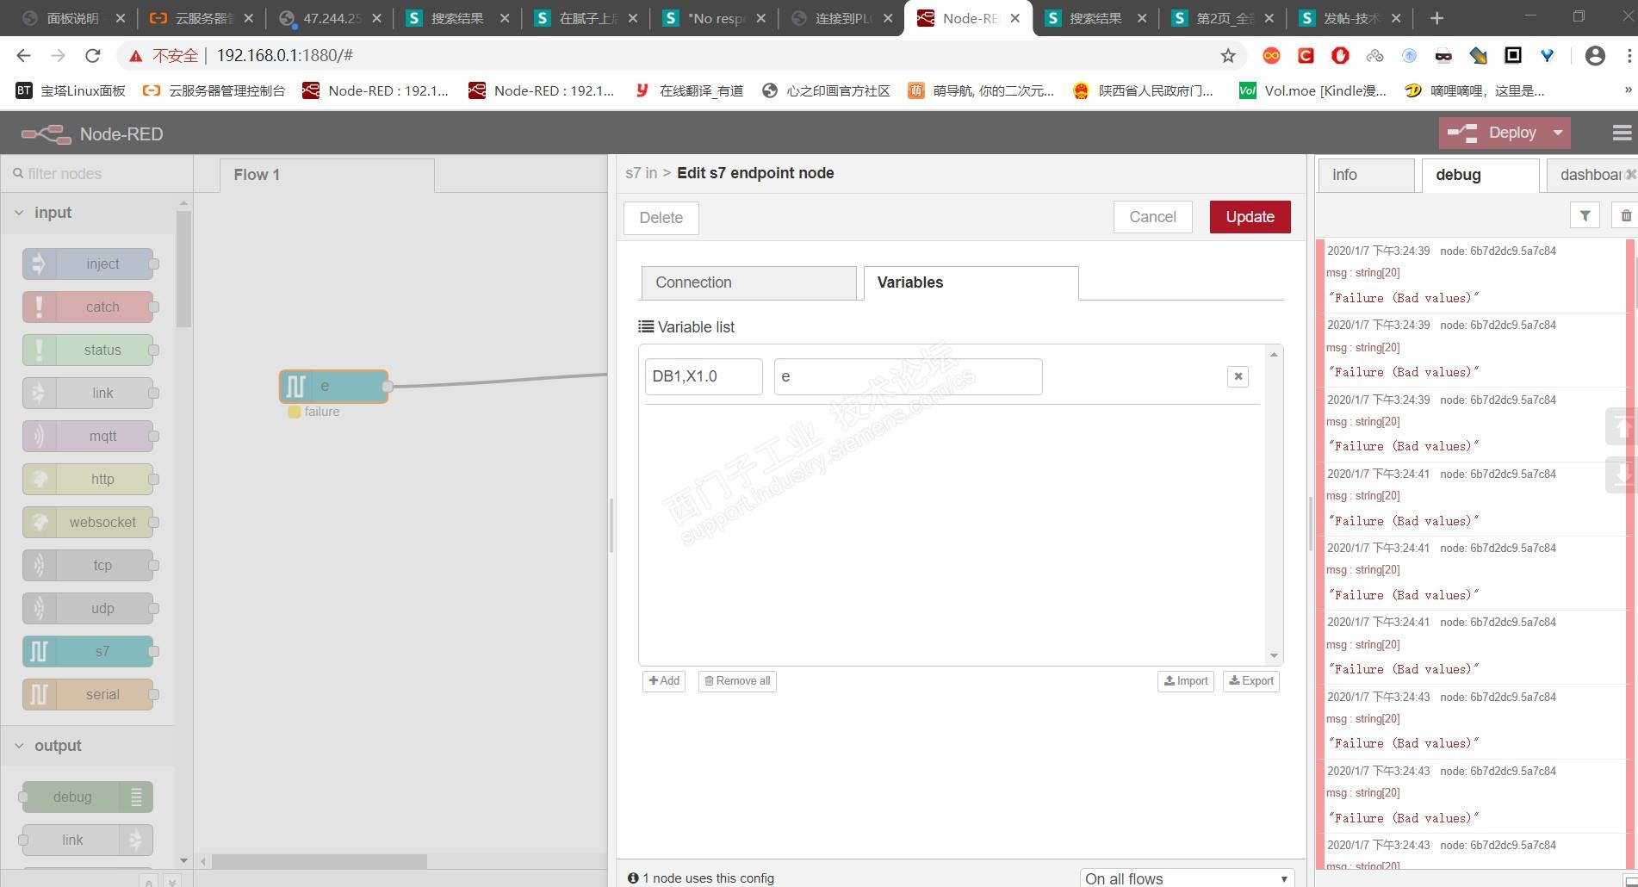Choose the status node in palette

click(88, 350)
